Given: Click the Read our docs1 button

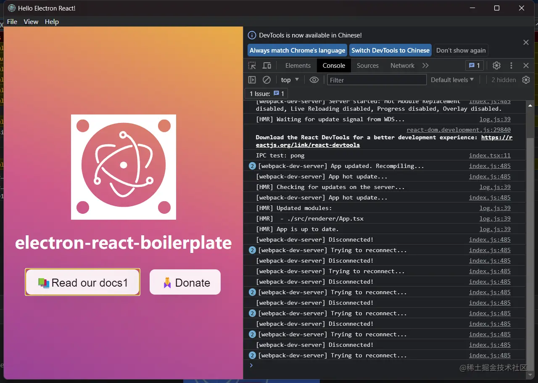Looking at the screenshot, I should (82, 282).
